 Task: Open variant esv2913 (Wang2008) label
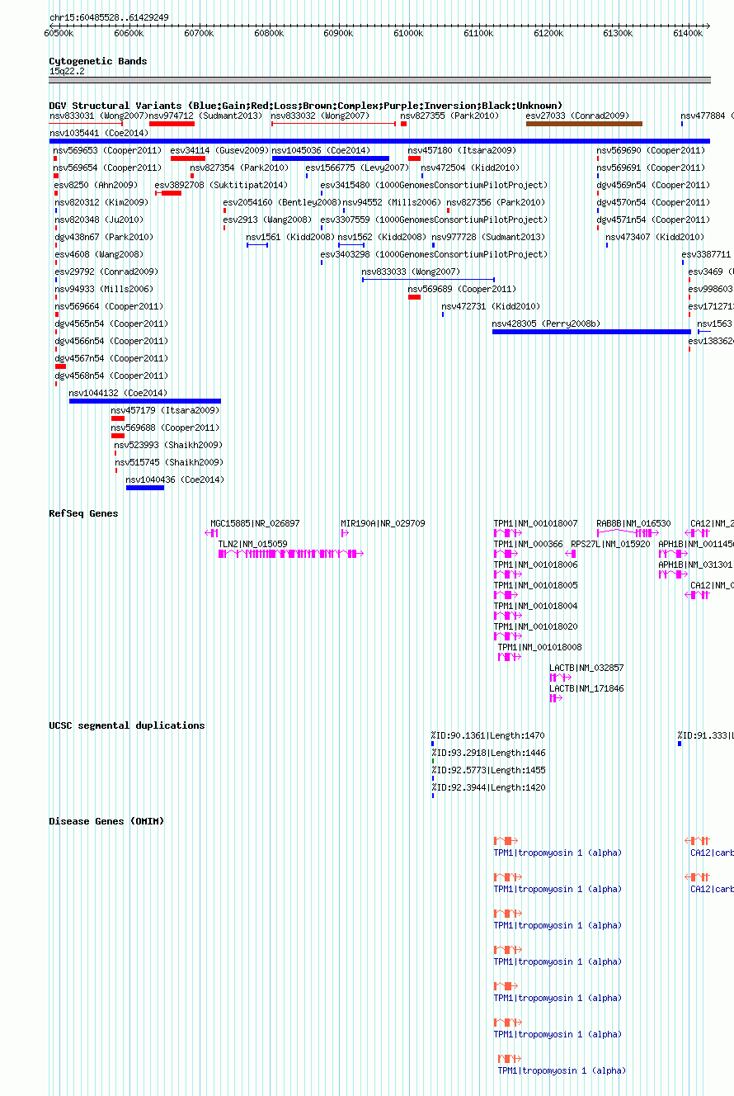(268, 220)
